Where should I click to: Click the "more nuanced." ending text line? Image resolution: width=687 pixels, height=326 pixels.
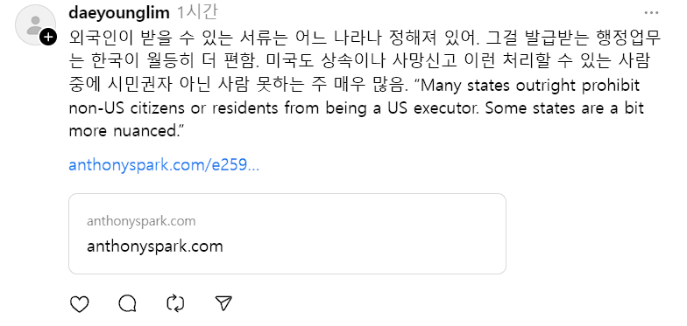[x=124, y=131]
